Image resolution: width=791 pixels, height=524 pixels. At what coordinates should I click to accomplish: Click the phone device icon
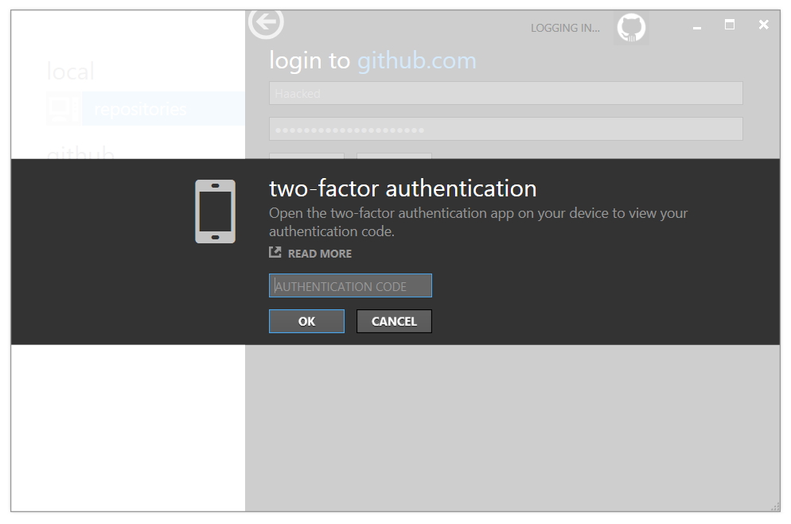(x=216, y=212)
